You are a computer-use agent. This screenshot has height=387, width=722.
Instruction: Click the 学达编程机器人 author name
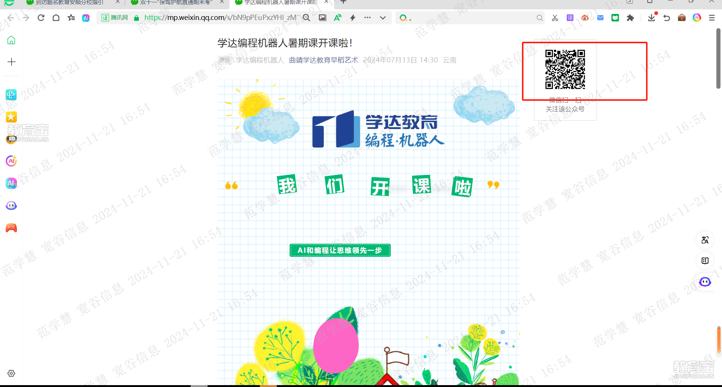point(260,60)
